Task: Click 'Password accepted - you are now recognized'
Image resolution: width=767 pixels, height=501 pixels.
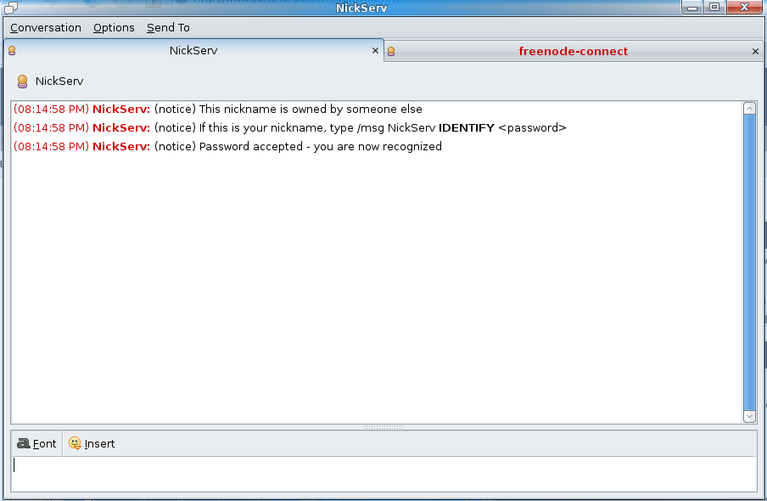Action: point(321,146)
